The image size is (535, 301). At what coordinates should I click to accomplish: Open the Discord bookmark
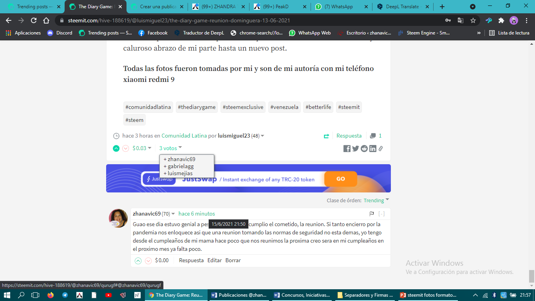[60, 33]
